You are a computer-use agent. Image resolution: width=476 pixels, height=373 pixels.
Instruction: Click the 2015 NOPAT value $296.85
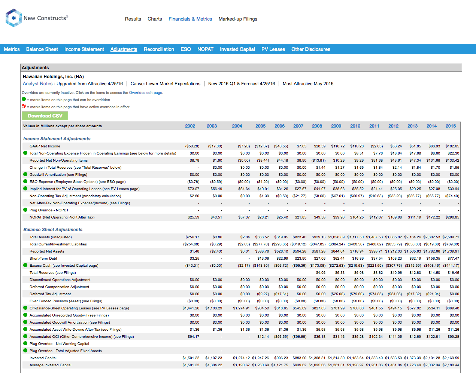[452, 217]
